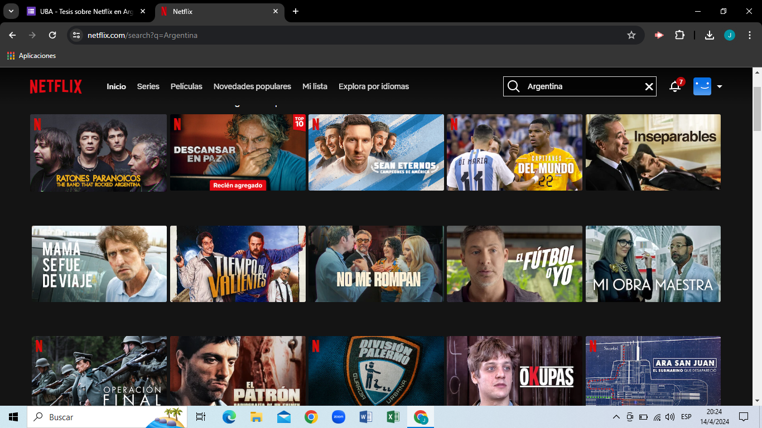Click the blue profile avatar
This screenshot has width=762, height=428.
click(702, 86)
